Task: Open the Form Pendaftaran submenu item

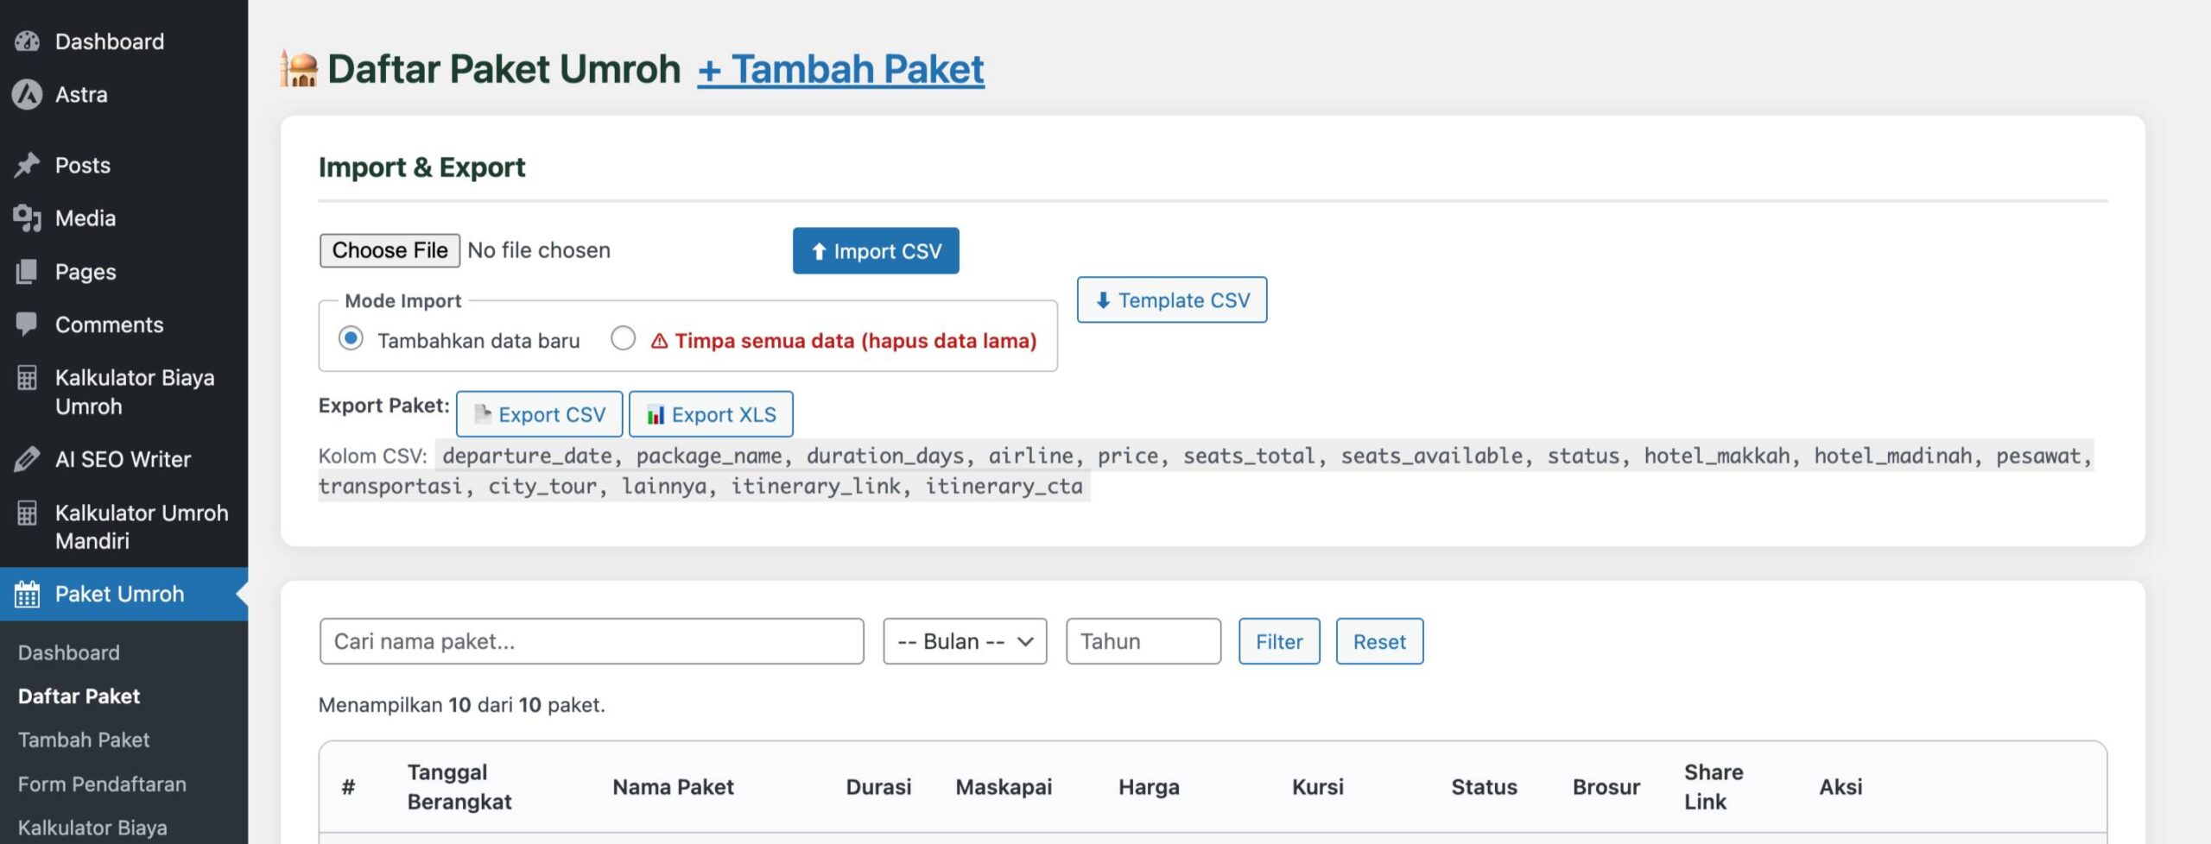Action: 102,784
